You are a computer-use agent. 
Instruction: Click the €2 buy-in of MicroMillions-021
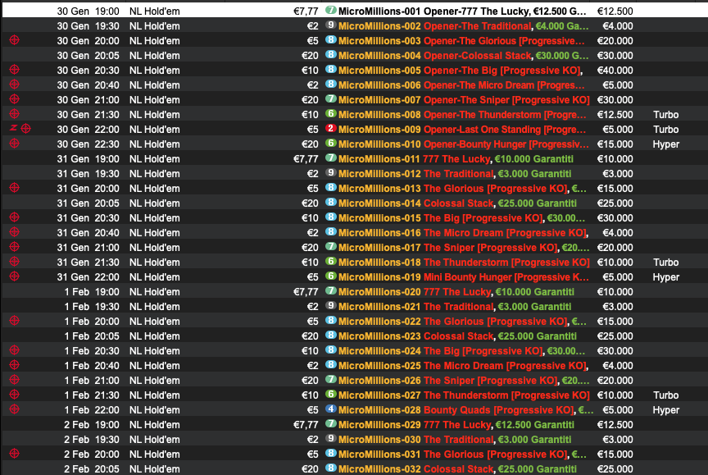312,307
